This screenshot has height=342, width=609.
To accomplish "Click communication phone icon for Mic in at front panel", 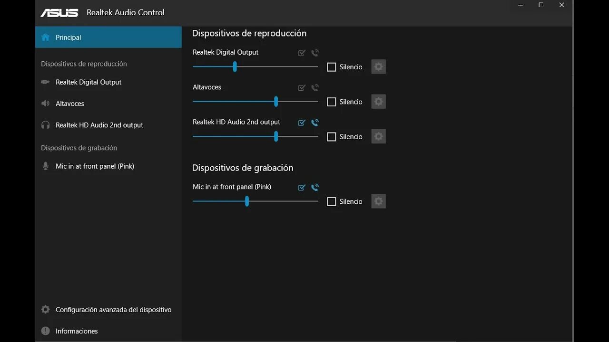I will 315,188.
